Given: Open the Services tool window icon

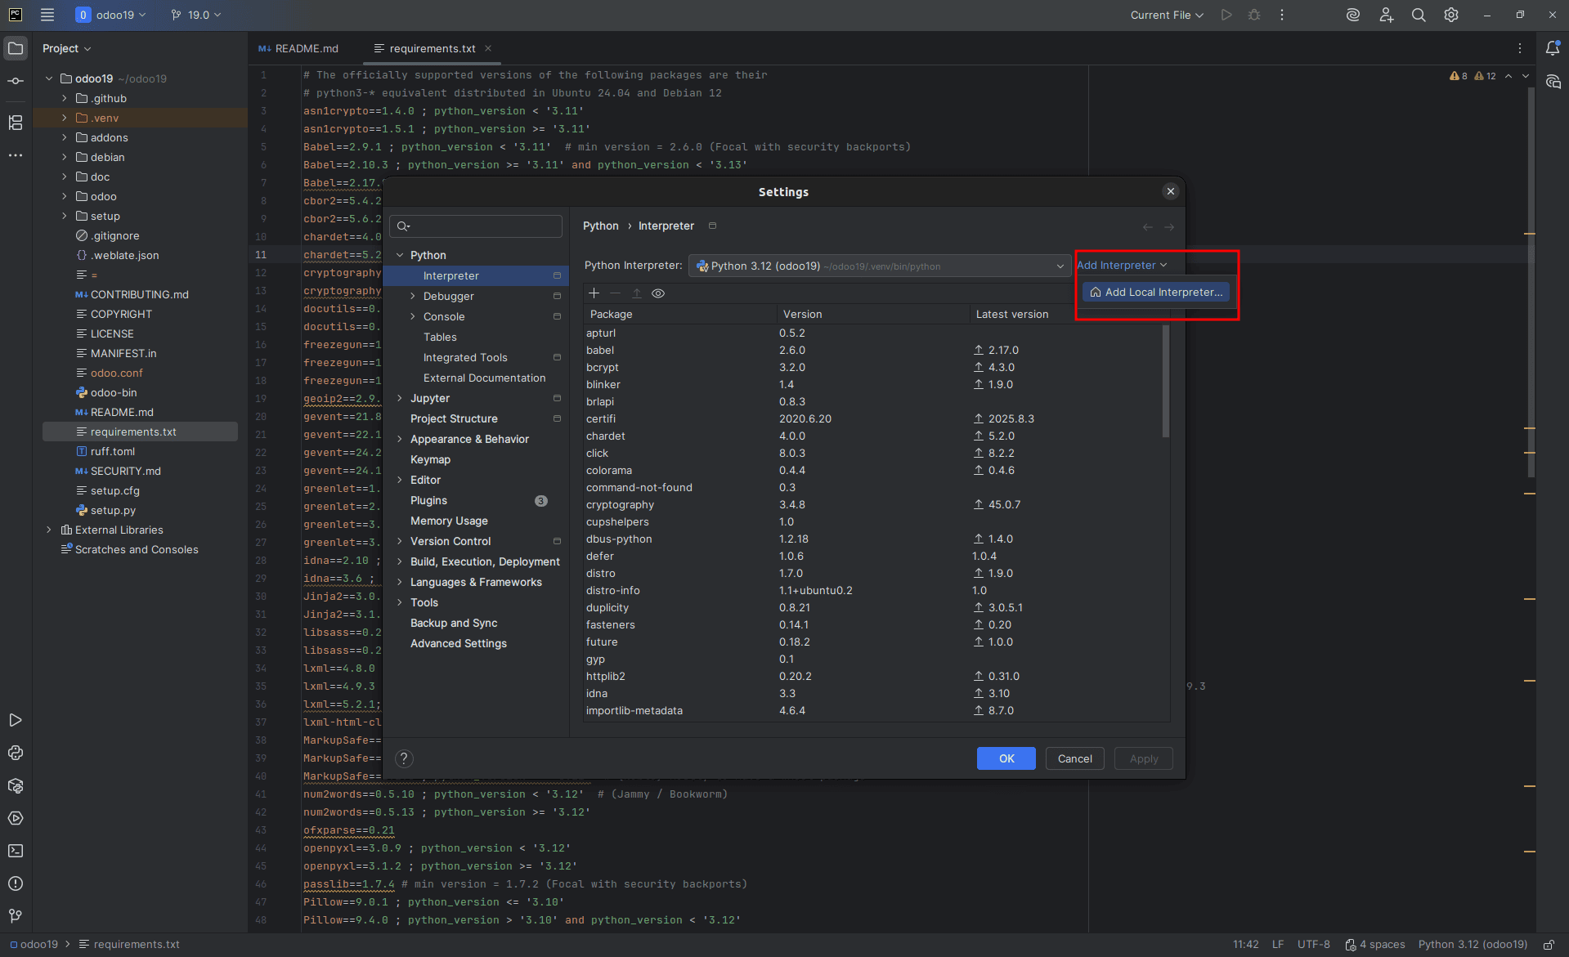Looking at the screenshot, I should pos(16,818).
